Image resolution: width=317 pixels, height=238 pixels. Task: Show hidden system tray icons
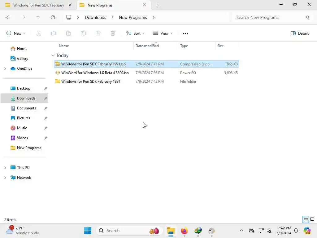241,231
